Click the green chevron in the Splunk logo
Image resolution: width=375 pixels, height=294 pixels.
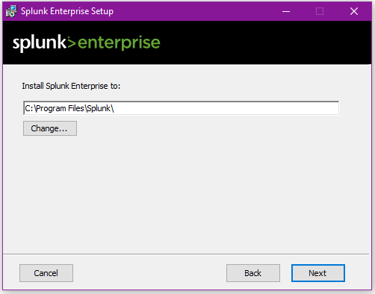click(72, 43)
